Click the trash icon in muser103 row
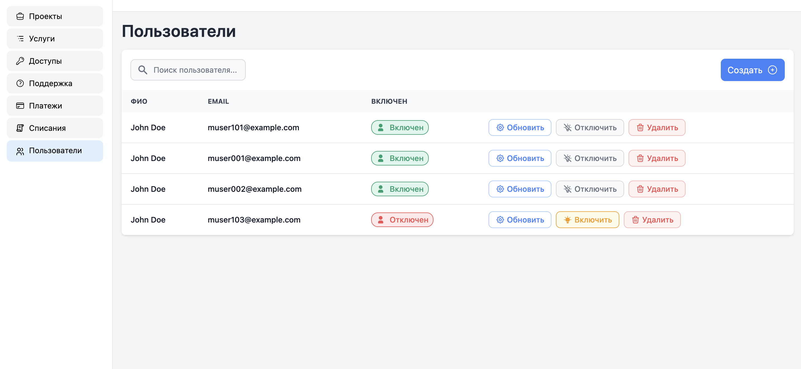The height and width of the screenshot is (369, 801). 635,220
